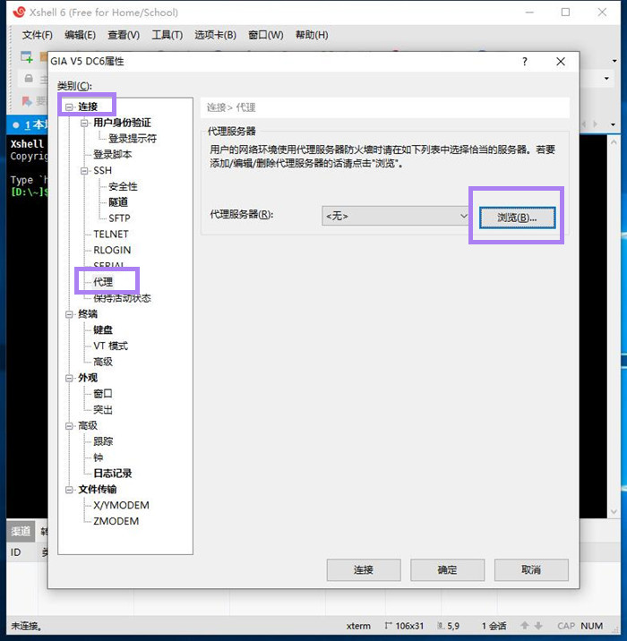
Task: Collapse the SSH tree node
Action: point(84,171)
